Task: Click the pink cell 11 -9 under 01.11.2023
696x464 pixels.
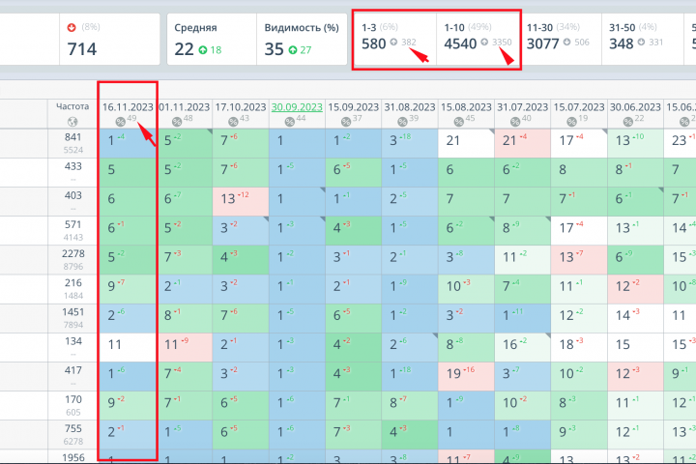Action: click(x=185, y=347)
